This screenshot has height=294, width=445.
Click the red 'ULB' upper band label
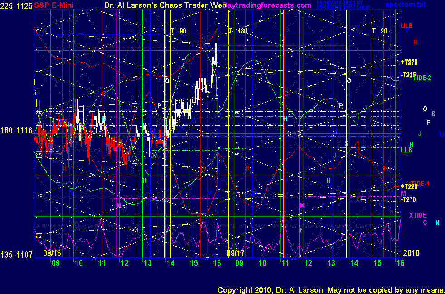(x=407, y=25)
